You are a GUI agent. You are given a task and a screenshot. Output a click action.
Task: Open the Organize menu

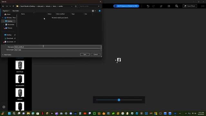(6, 11)
